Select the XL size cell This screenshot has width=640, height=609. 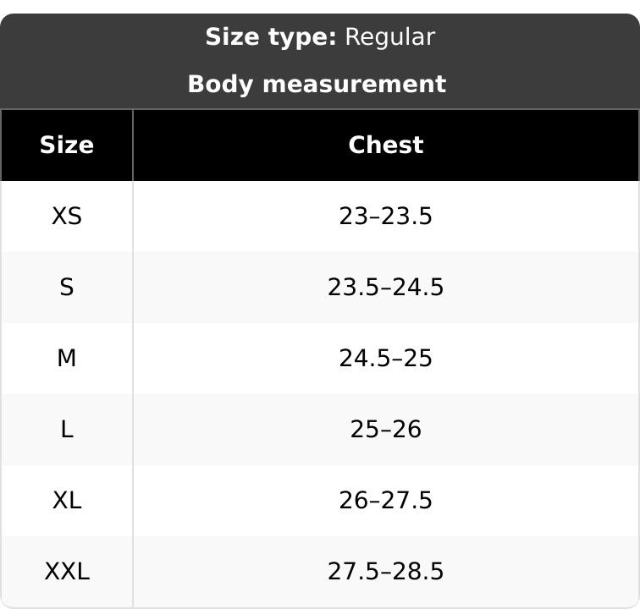67,500
